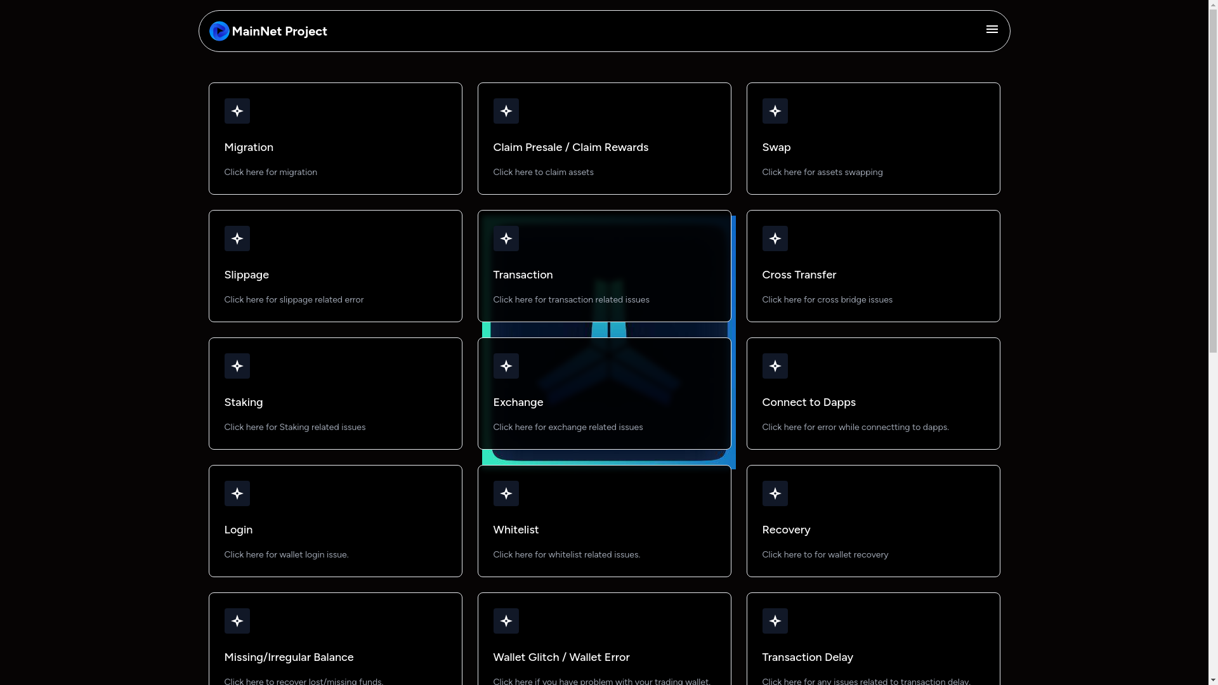The width and height of the screenshot is (1218, 685).
Task: Select the Transaction card title
Action: pyautogui.click(x=523, y=275)
